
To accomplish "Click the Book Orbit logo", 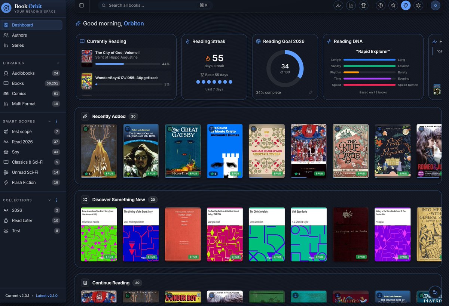I will click(x=6, y=8).
